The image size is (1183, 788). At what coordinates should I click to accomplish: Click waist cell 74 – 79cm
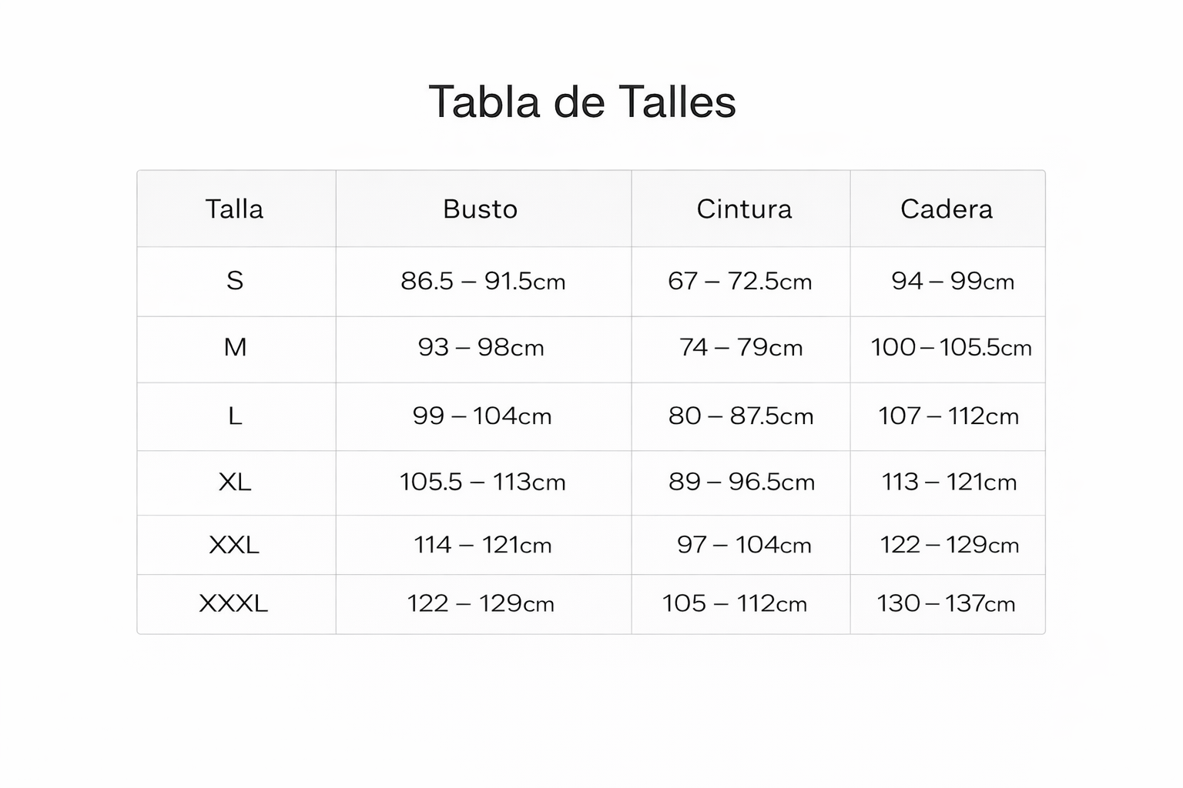741,348
